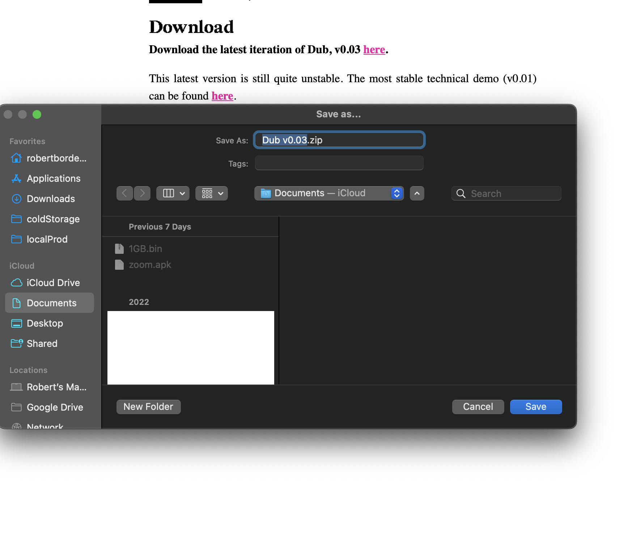Click the back navigation arrow
This screenshot has height=533, width=628.
(125, 193)
